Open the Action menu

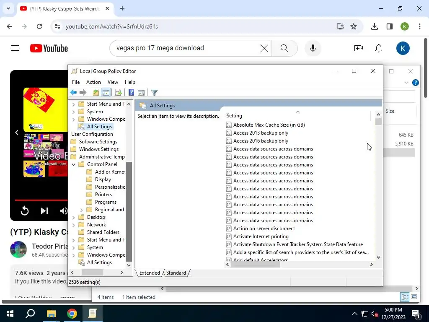click(x=93, y=82)
